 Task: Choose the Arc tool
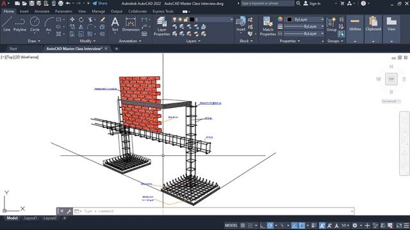coord(49,24)
